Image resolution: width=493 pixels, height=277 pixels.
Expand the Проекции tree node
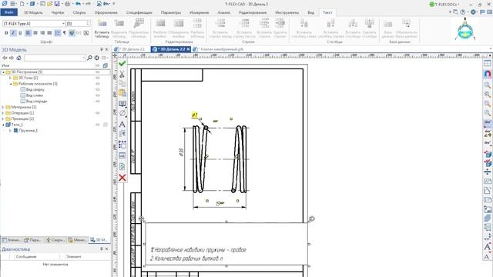pyautogui.click(x=3, y=118)
